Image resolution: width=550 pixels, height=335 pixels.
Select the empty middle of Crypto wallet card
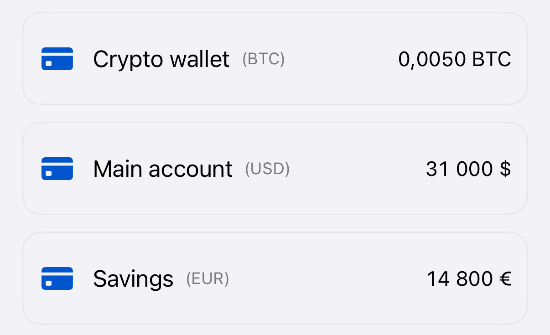click(340, 59)
